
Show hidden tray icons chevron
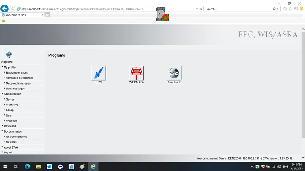252,167
